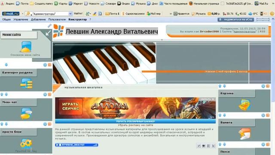Open dropdown arrow beside the mail.ru logo
275x155 pixels.
click(x=22, y=13)
